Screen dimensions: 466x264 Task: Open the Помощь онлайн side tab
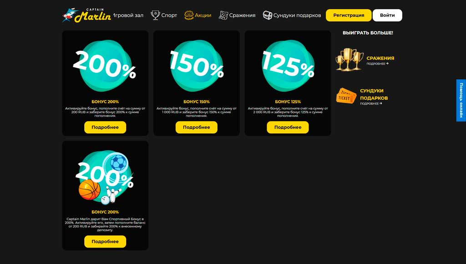pyautogui.click(x=461, y=100)
